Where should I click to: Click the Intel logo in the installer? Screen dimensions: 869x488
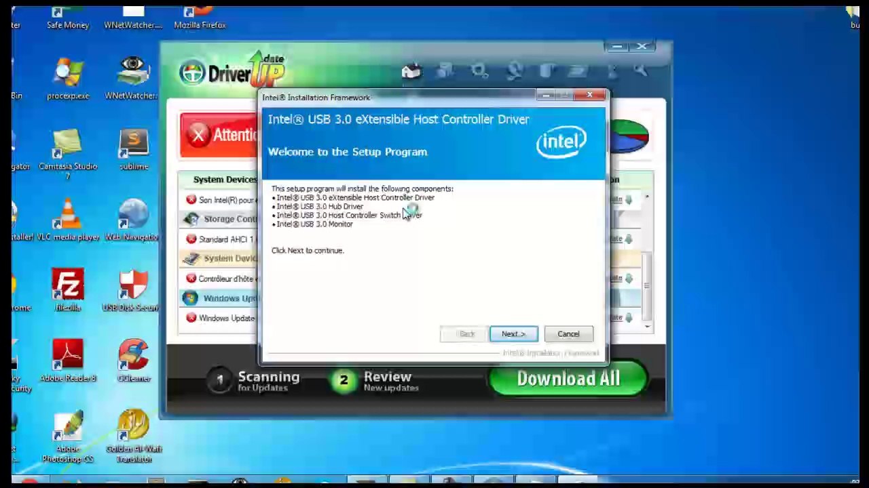[561, 142]
